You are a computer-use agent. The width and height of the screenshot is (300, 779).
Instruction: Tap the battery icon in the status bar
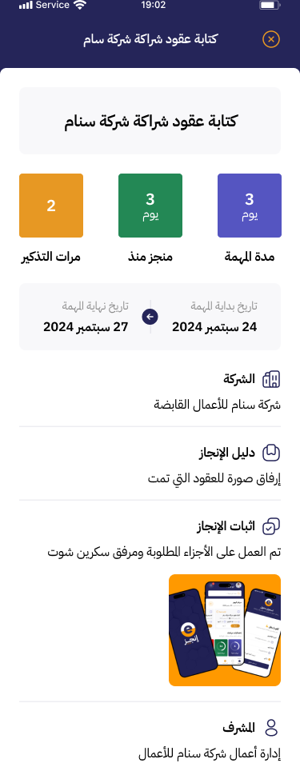coord(270,6)
